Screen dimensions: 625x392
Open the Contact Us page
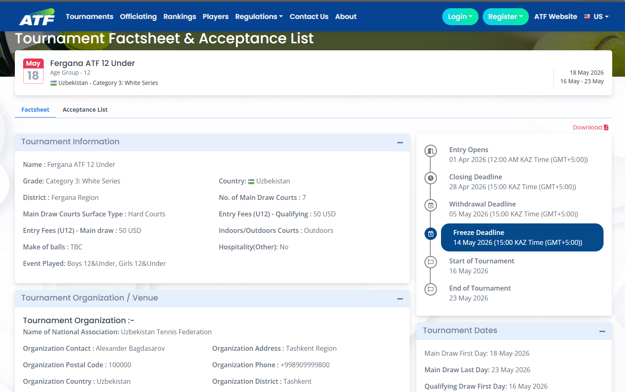tap(309, 16)
